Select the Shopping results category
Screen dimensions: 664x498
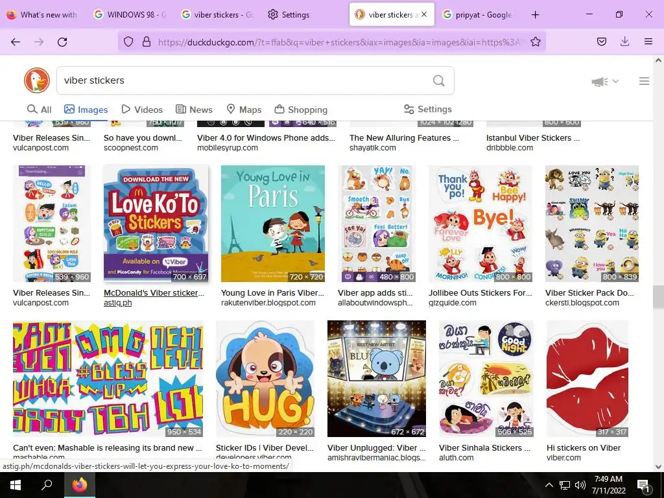pyautogui.click(x=301, y=110)
